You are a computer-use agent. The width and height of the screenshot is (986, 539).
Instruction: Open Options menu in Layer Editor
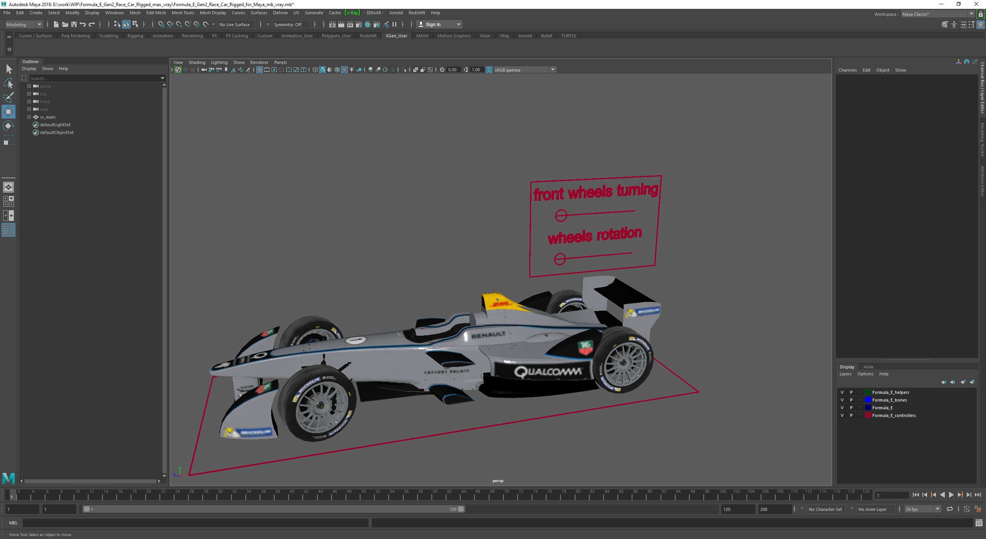pyautogui.click(x=865, y=374)
